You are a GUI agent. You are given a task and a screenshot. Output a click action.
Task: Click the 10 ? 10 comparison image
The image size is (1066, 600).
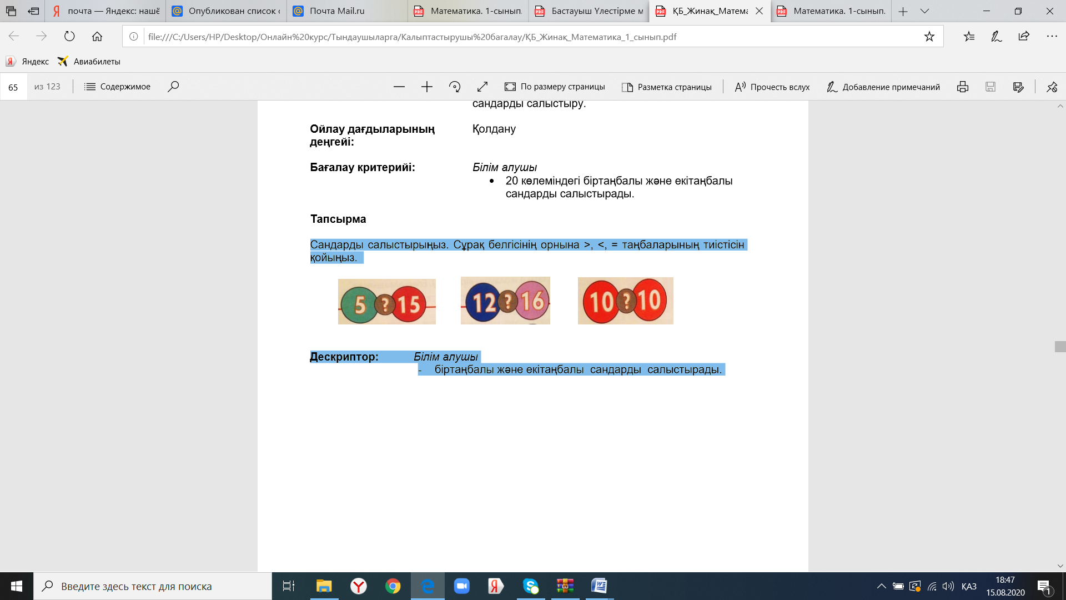[x=626, y=301]
